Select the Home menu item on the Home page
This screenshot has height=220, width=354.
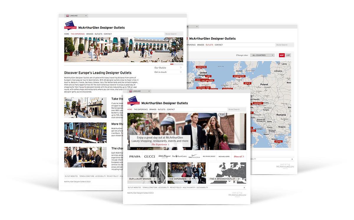130,109
